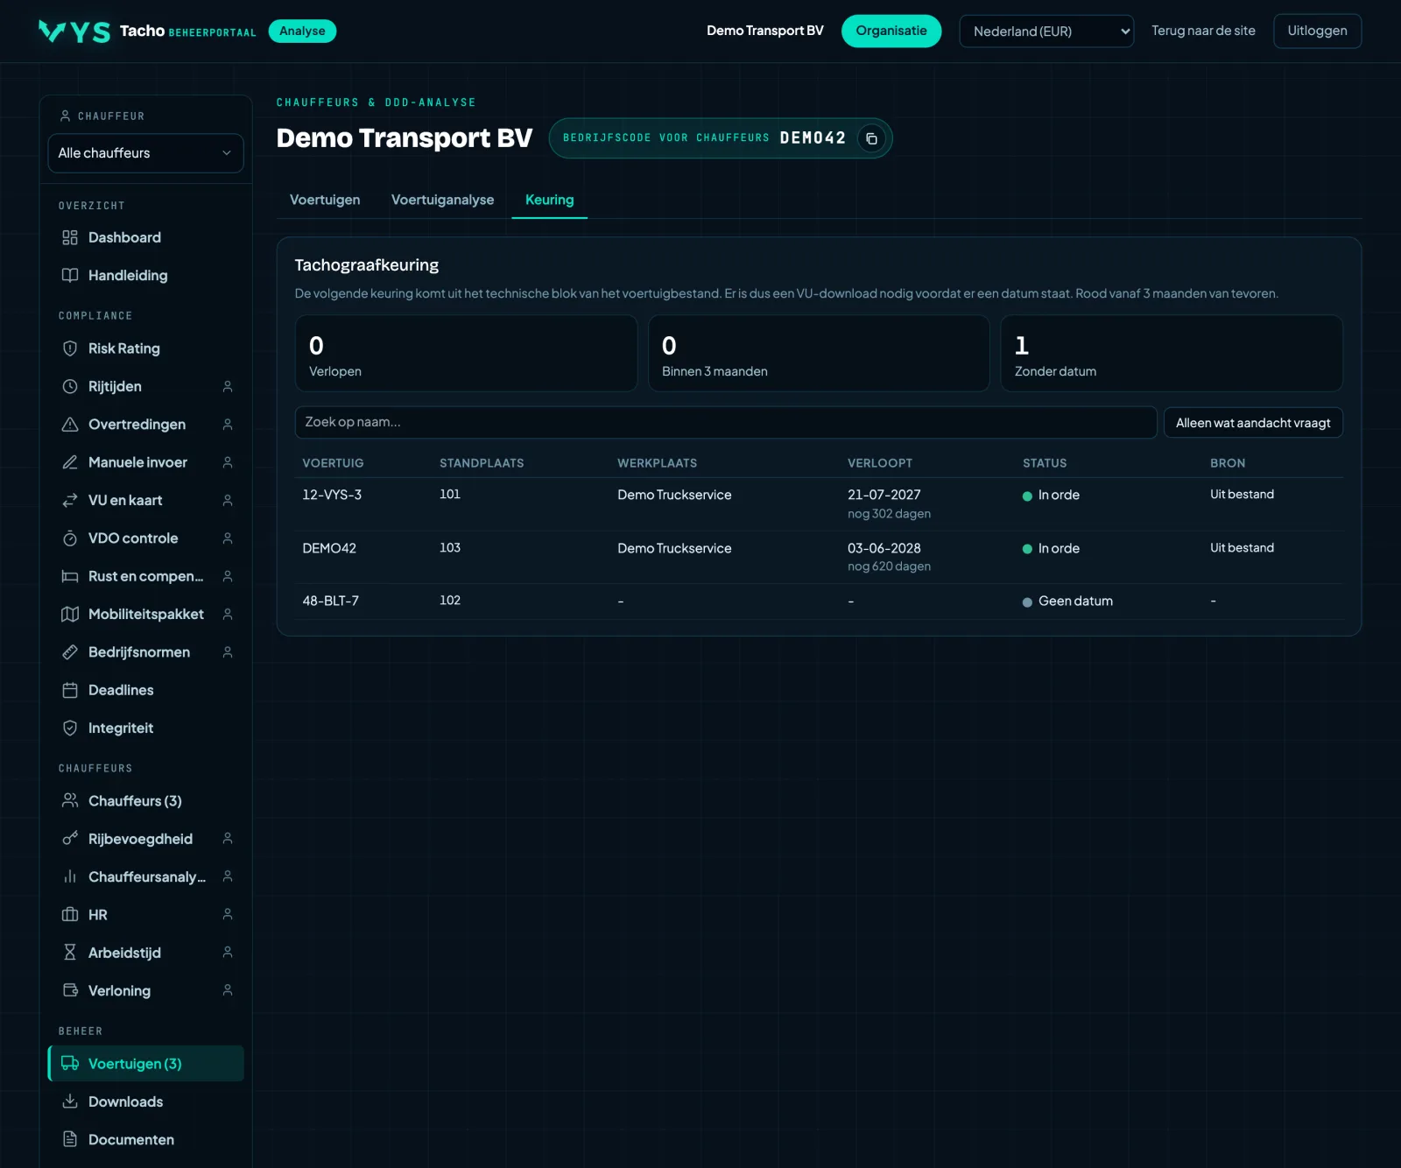Image resolution: width=1401 pixels, height=1168 pixels.
Task: Click the VU en kaart arrows icon
Action: 70,500
